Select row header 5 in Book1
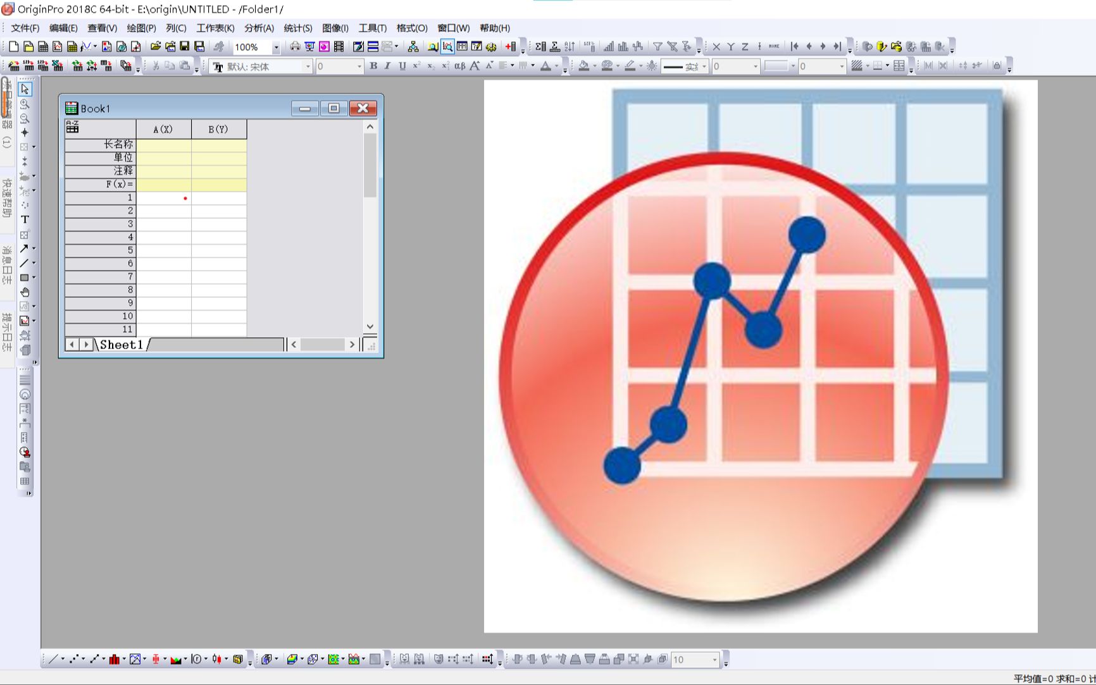1096x685 pixels. 100,250
